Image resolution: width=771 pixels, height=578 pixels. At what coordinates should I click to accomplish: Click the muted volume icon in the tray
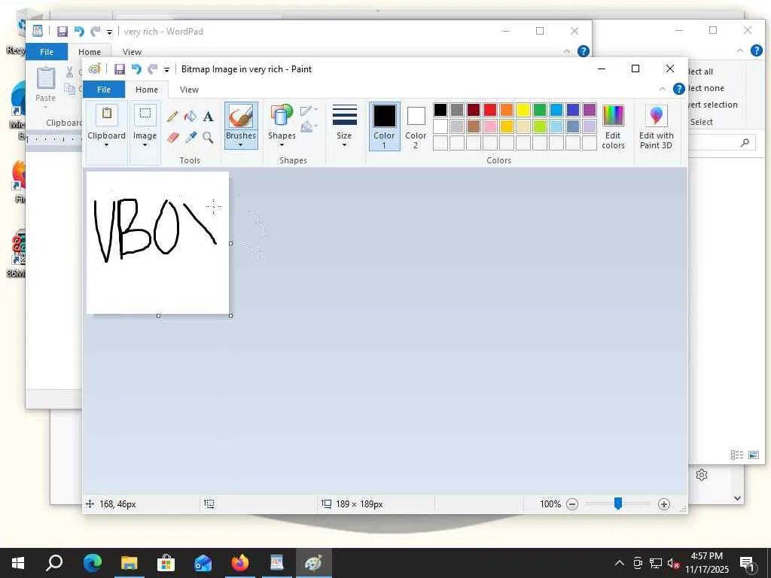tap(673, 563)
